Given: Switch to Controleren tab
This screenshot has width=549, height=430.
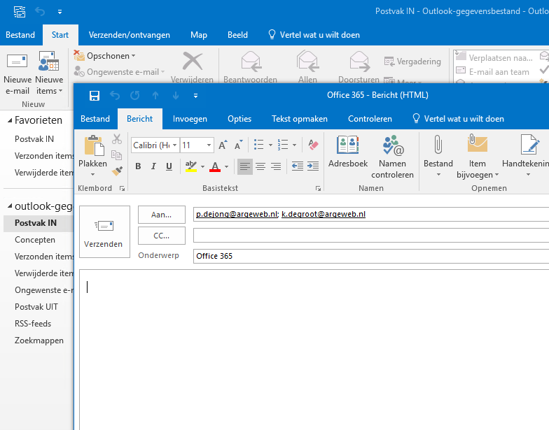Looking at the screenshot, I should [370, 119].
